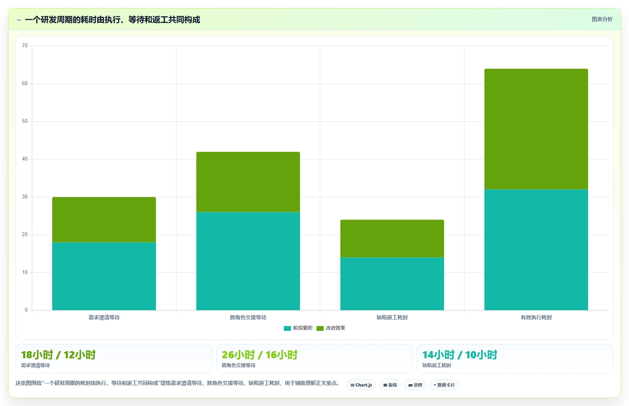The image size is (629, 406).
Task: Click the Chart.js tag chip
Action: [361, 385]
